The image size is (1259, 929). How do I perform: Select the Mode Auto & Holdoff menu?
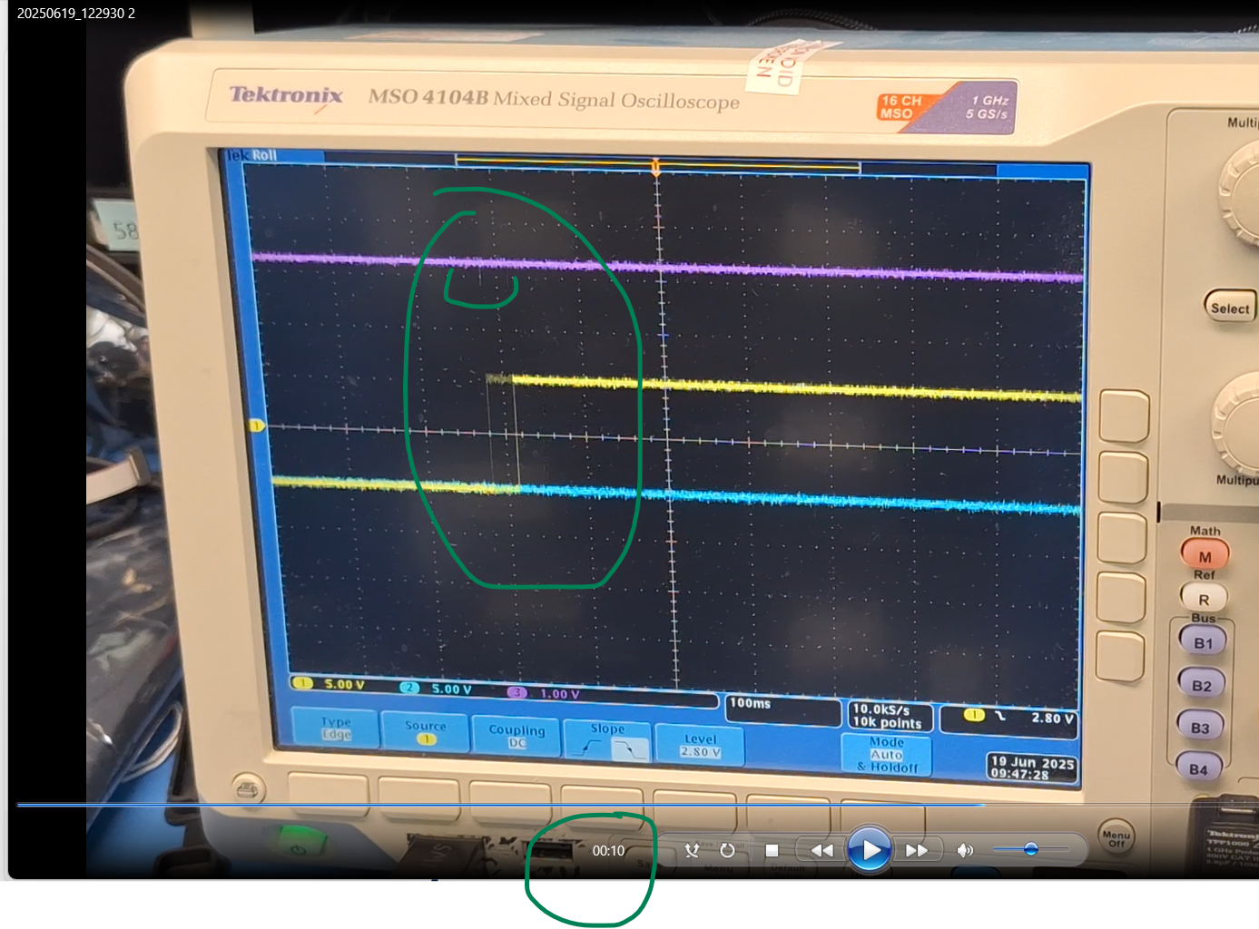coord(885,754)
